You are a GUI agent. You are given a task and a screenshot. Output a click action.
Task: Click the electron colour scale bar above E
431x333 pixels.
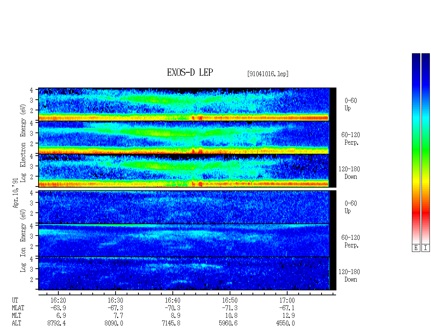pyautogui.click(x=416, y=148)
